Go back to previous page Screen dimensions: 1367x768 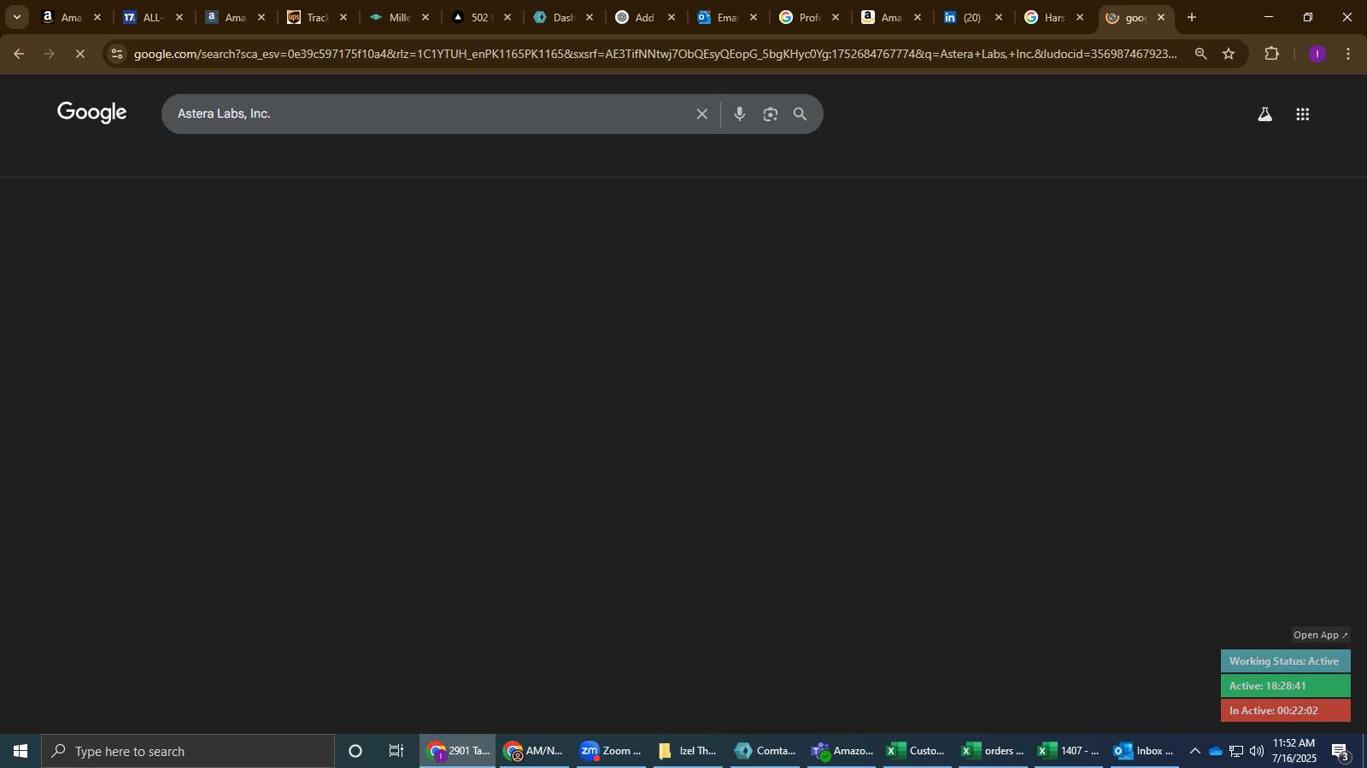(x=19, y=54)
